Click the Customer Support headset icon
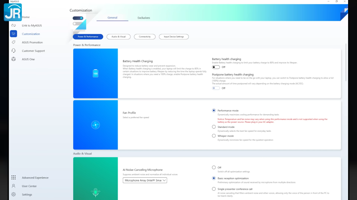Viewport: 357px width, 200px height. point(14,51)
